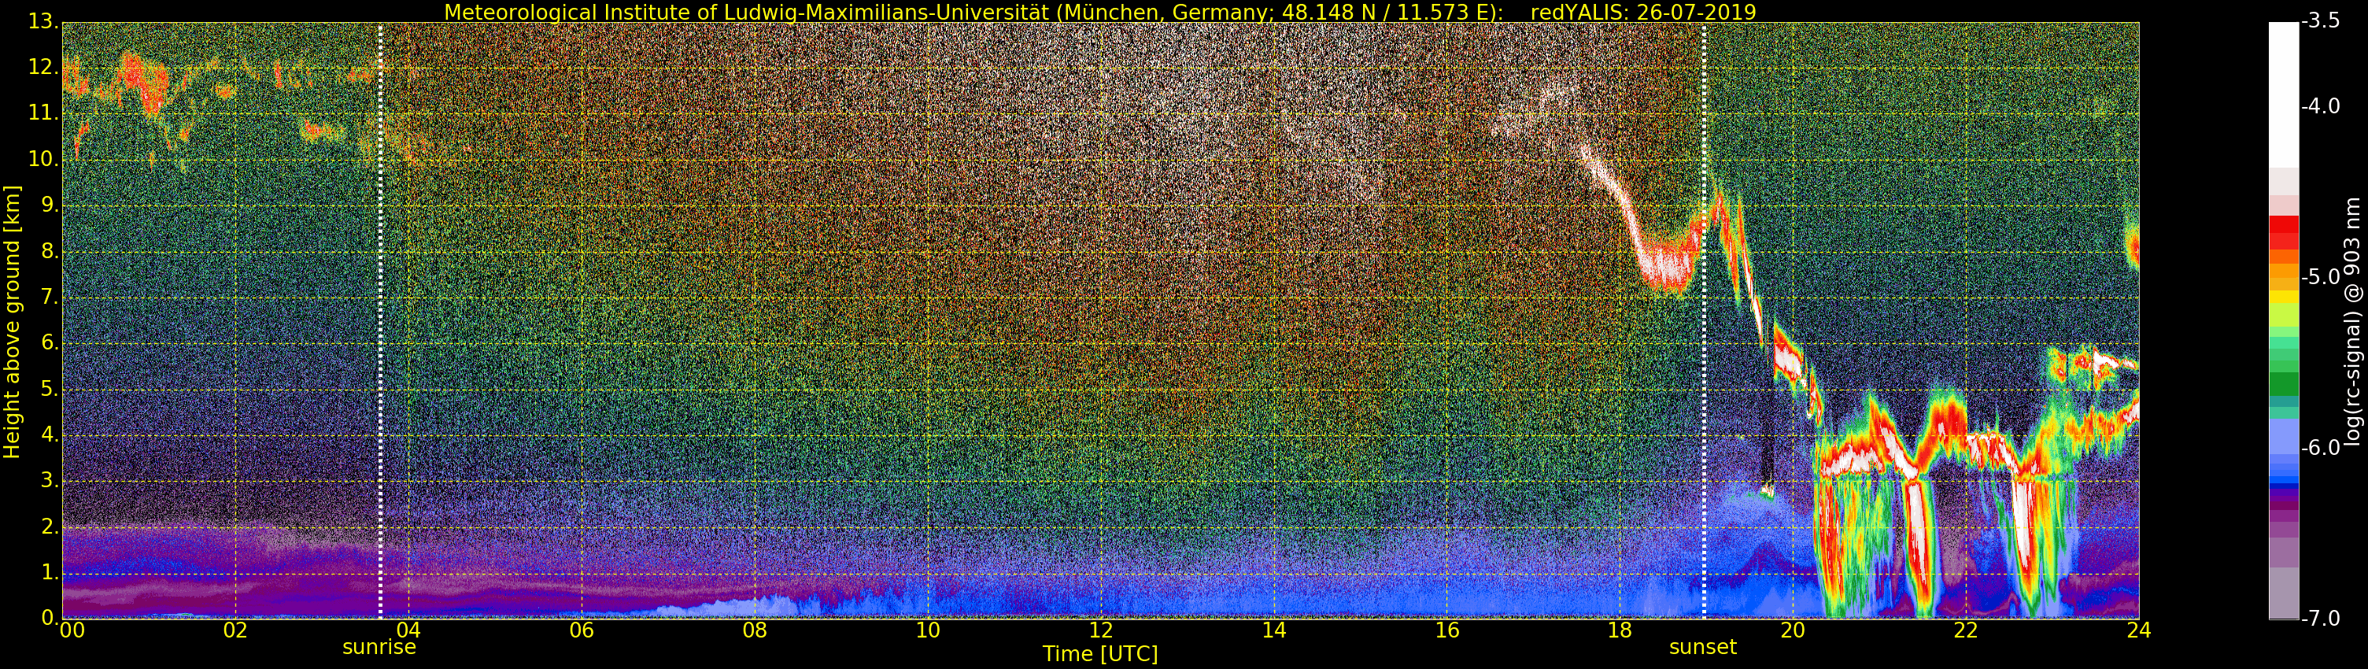
Task: Click the '5.' height tick label
Action: pyautogui.click(x=50, y=389)
